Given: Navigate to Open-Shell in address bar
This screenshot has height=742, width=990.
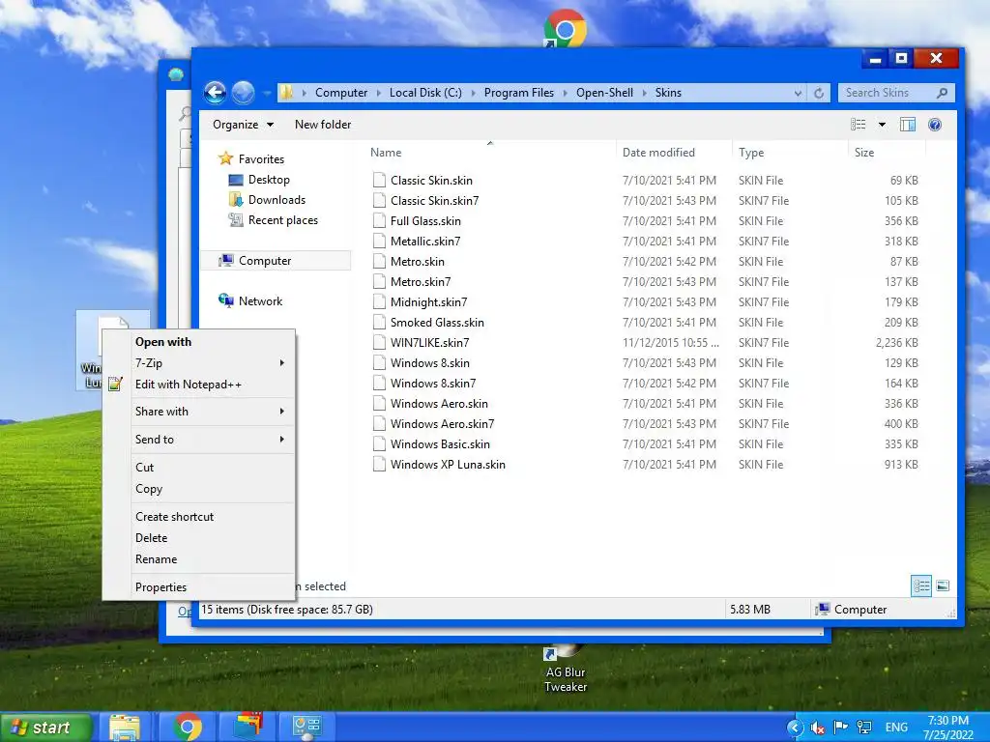Looking at the screenshot, I should pyautogui.click(x=604, y=93).
